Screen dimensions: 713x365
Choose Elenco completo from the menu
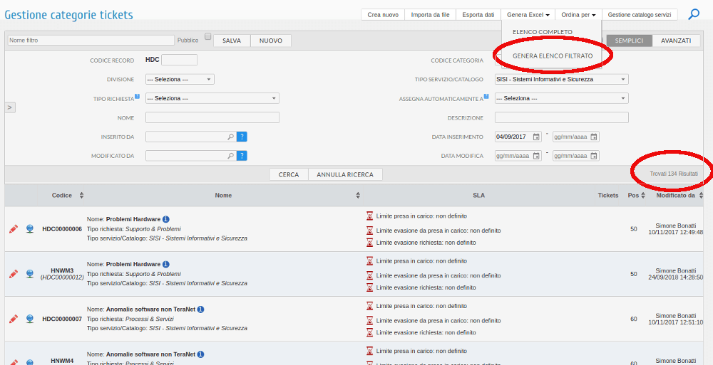tap(543, 32)
